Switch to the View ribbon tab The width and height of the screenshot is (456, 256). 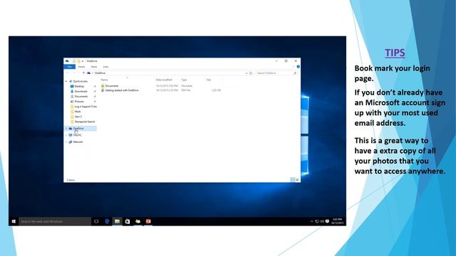pos(105,67)
